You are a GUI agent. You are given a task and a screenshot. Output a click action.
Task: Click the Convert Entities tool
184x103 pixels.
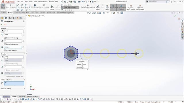44,6
